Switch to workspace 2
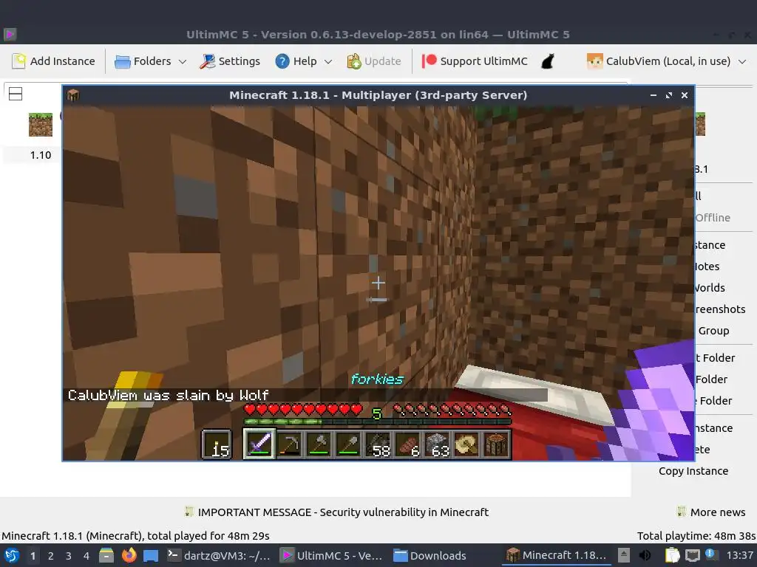This screenshot has height=567, width=757. 51,556
